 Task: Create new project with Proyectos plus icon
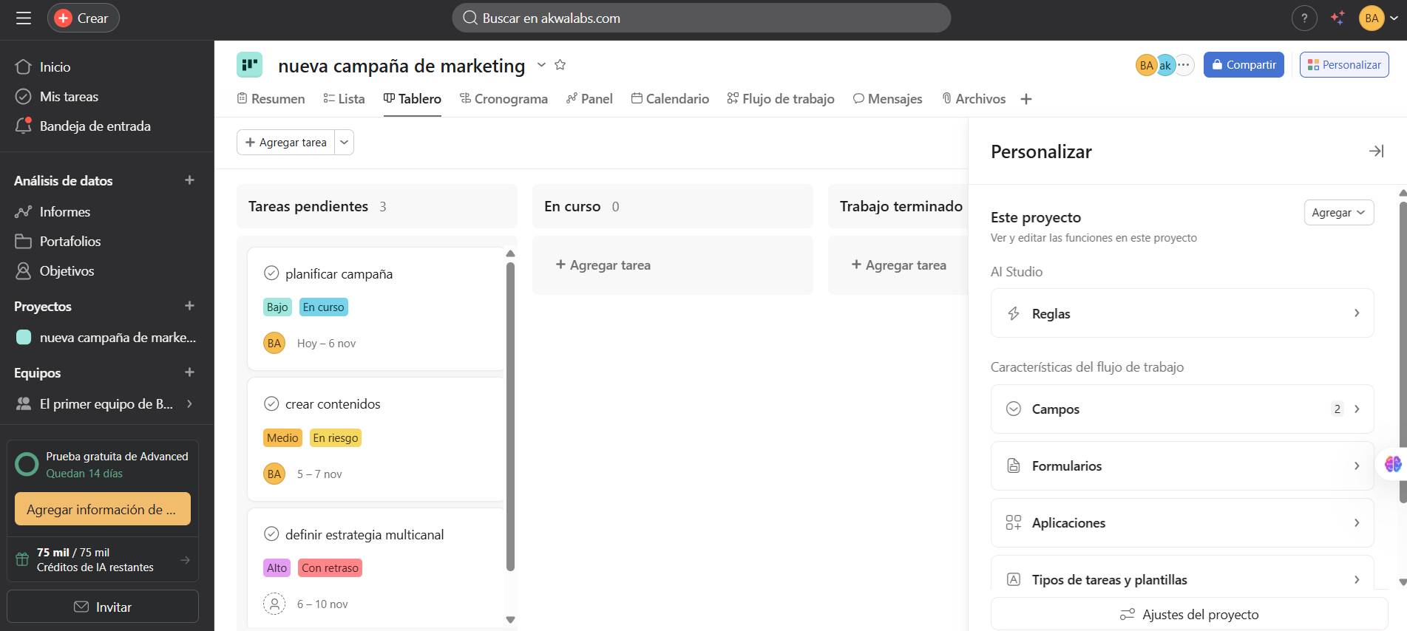tap(189, 306)
